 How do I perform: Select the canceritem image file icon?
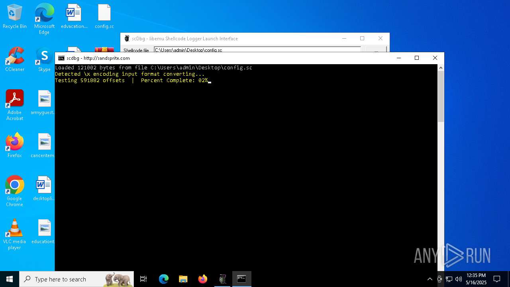[x=43, y=145]
